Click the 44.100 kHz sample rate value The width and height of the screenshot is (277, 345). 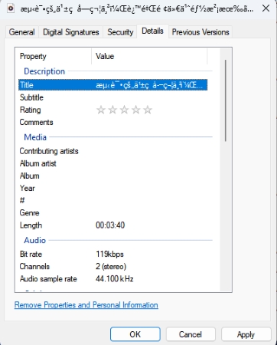[115, 278]
